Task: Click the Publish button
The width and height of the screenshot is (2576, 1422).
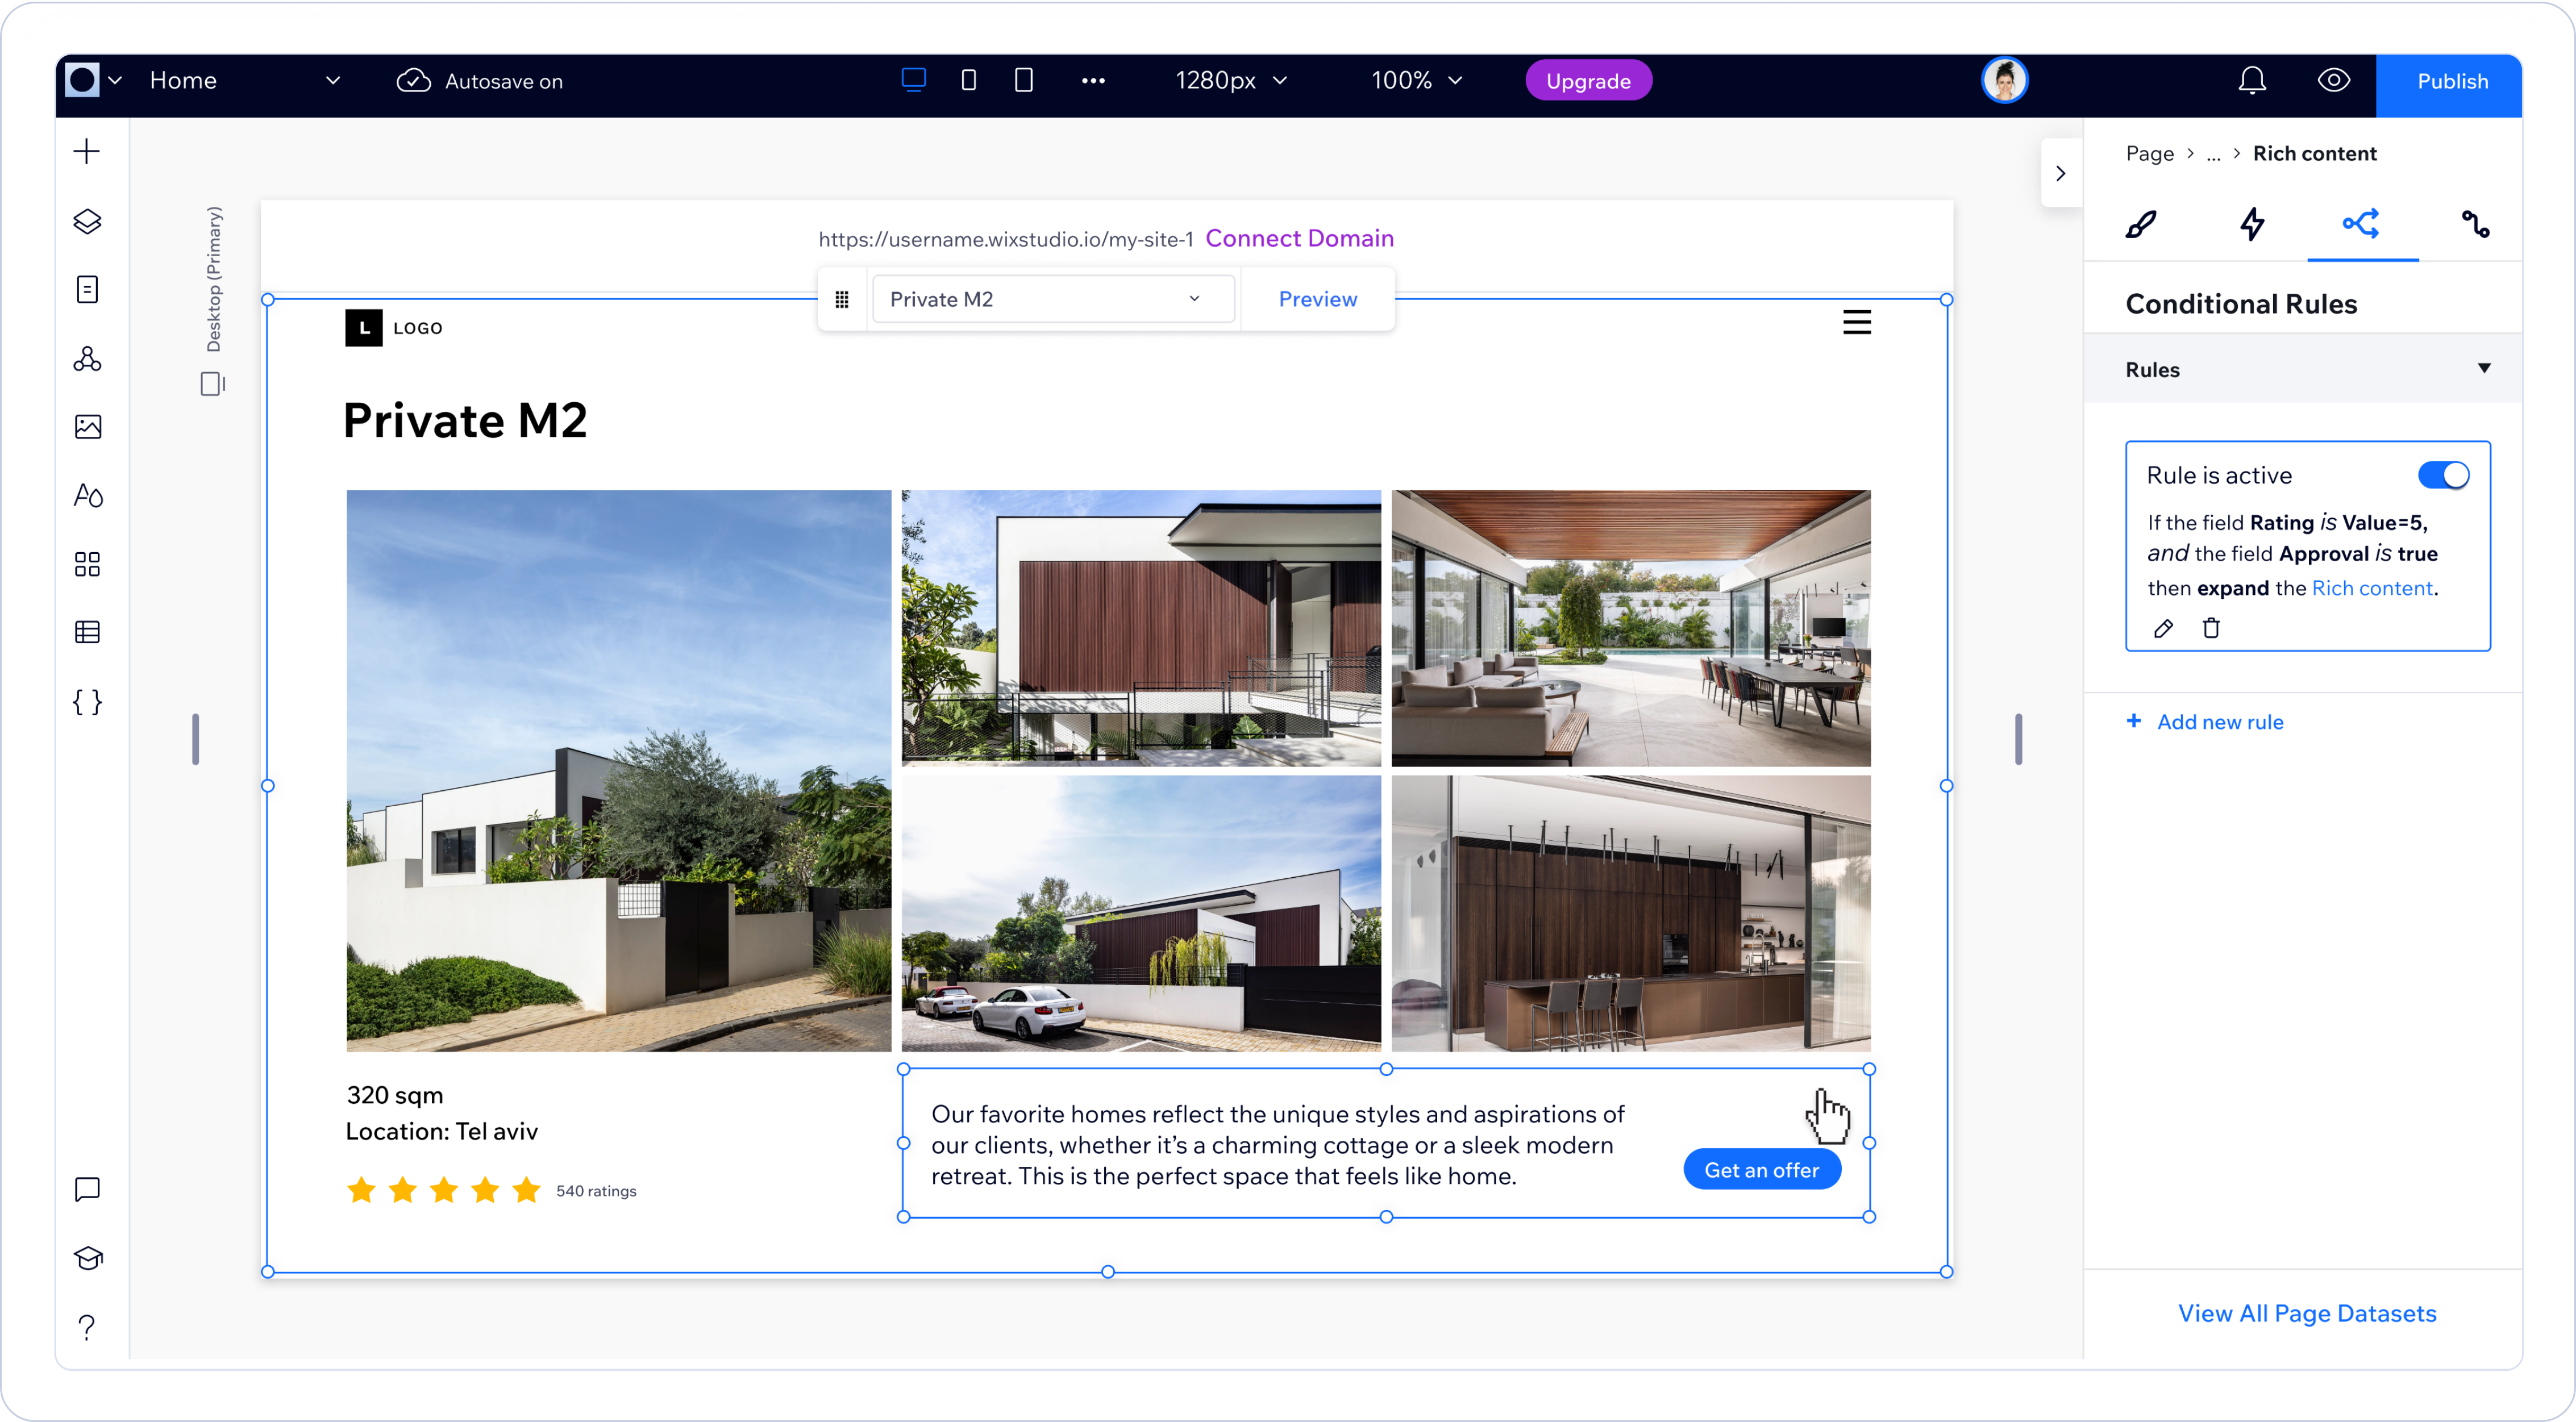Action: pos(2451,82)
